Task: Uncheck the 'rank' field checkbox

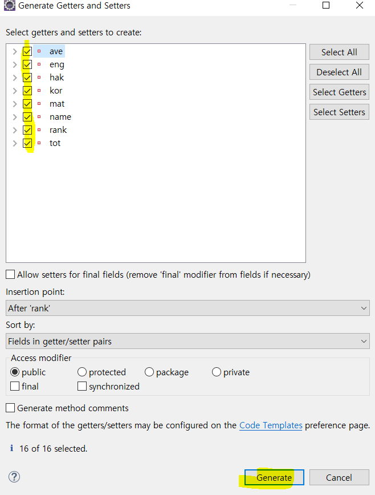Action: pyautogui.click(x=27, y=130)
